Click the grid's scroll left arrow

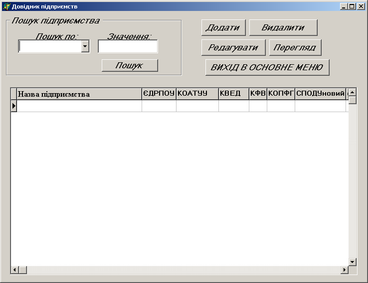(15, 270)
